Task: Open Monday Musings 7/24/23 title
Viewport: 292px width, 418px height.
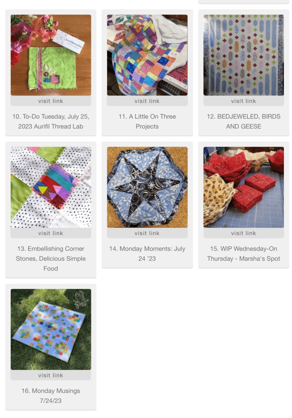Action: point(51,396)
